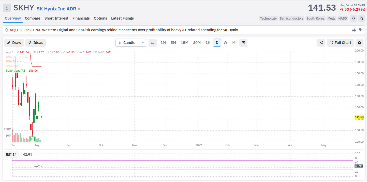Select the daily D interval
The height and width of the screenshot is (182, 367).
pos(217,43)
